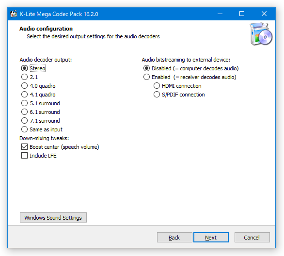Click the installer box and disc icon
The width and height of the screenshot is (284, 256).
coord(261,34)
